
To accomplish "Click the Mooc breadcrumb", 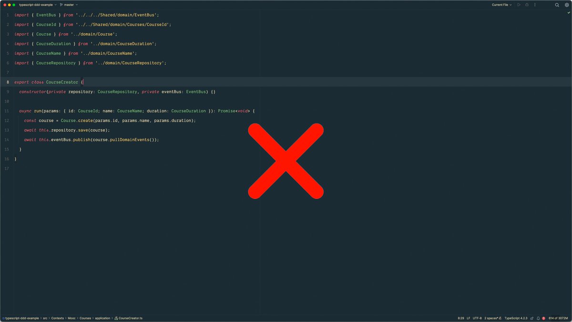I will [x=71, y=318].
